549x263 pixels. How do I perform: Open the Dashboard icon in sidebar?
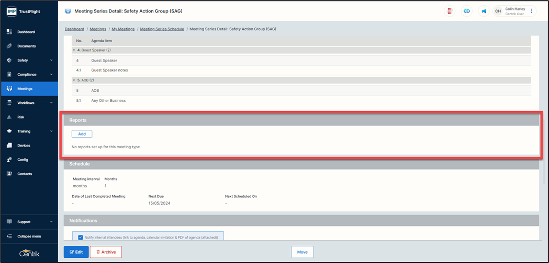[x=9, y=32]
